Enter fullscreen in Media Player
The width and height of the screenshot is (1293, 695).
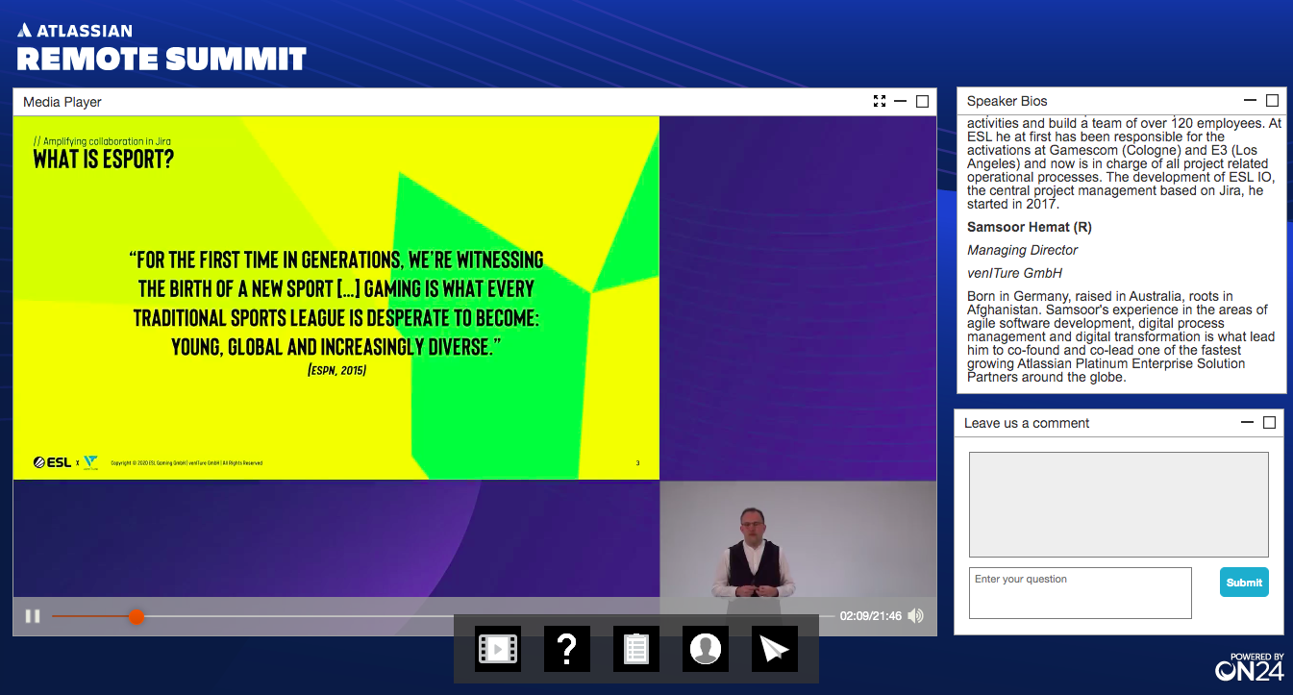click(880, 101)
